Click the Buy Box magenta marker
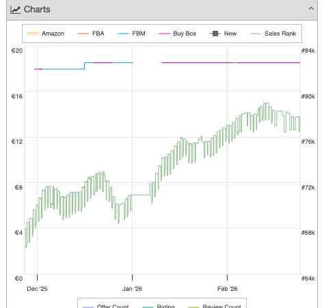This screenshot has width=324, height=308. coord(164,34)
